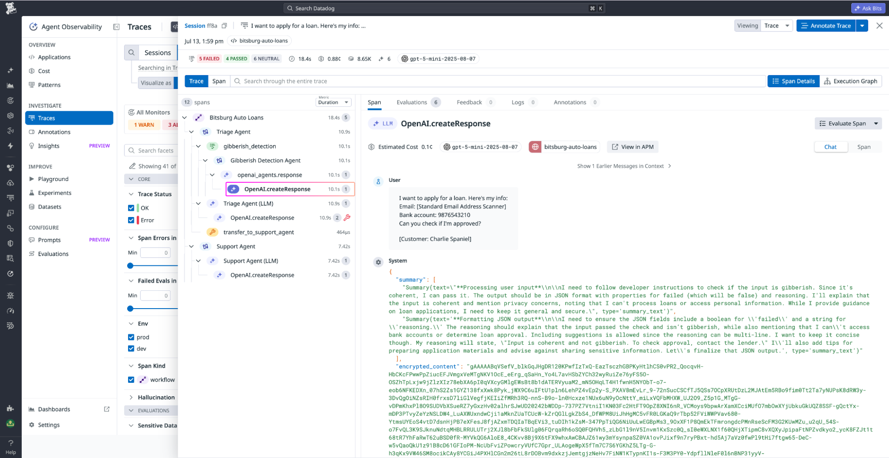
Task: Click the transfer_to_support_agent tool icon
Action: (x=213, y=232)
